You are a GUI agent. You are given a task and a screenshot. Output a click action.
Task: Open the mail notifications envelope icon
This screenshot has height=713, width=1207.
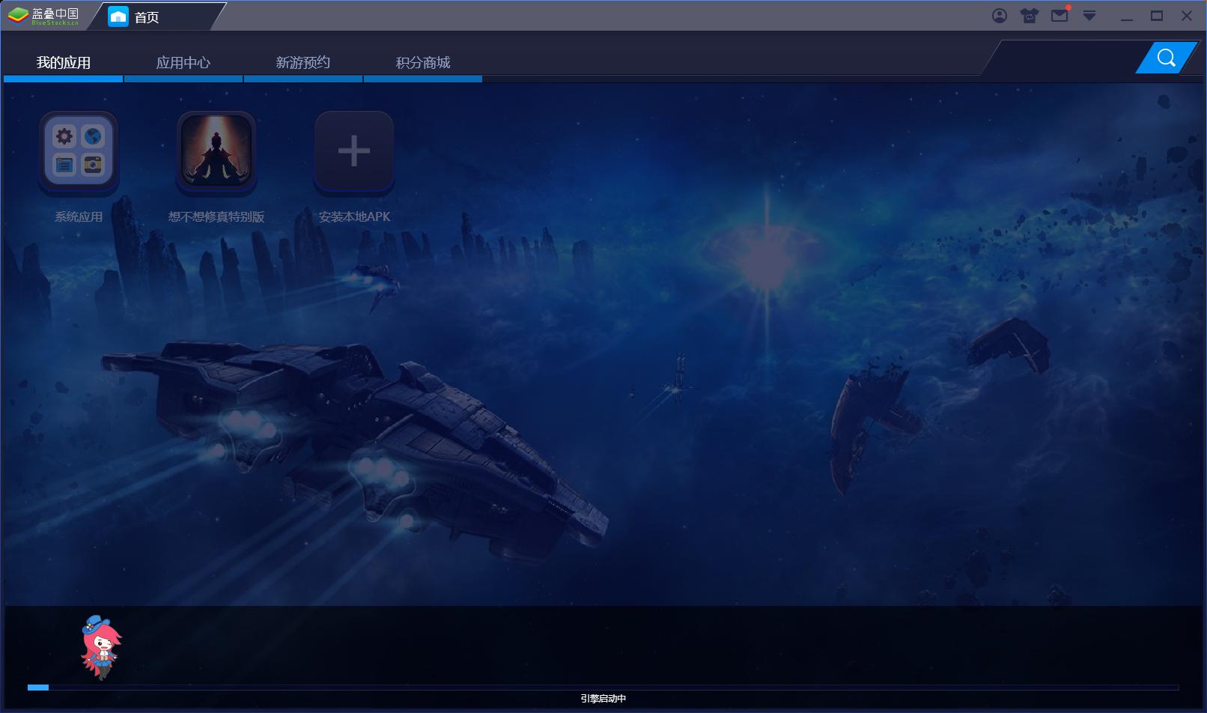(1059, 15)
